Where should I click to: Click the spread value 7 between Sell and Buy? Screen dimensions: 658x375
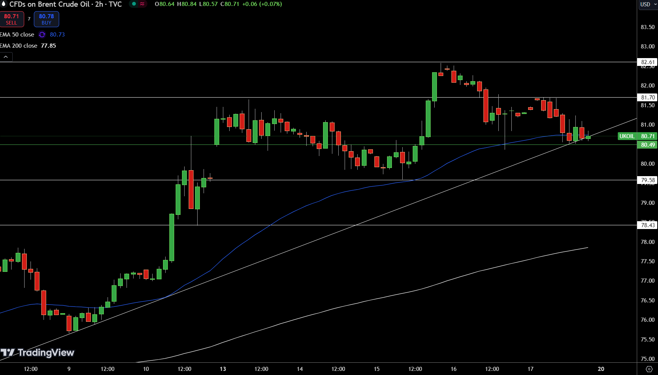click(29, 19)
